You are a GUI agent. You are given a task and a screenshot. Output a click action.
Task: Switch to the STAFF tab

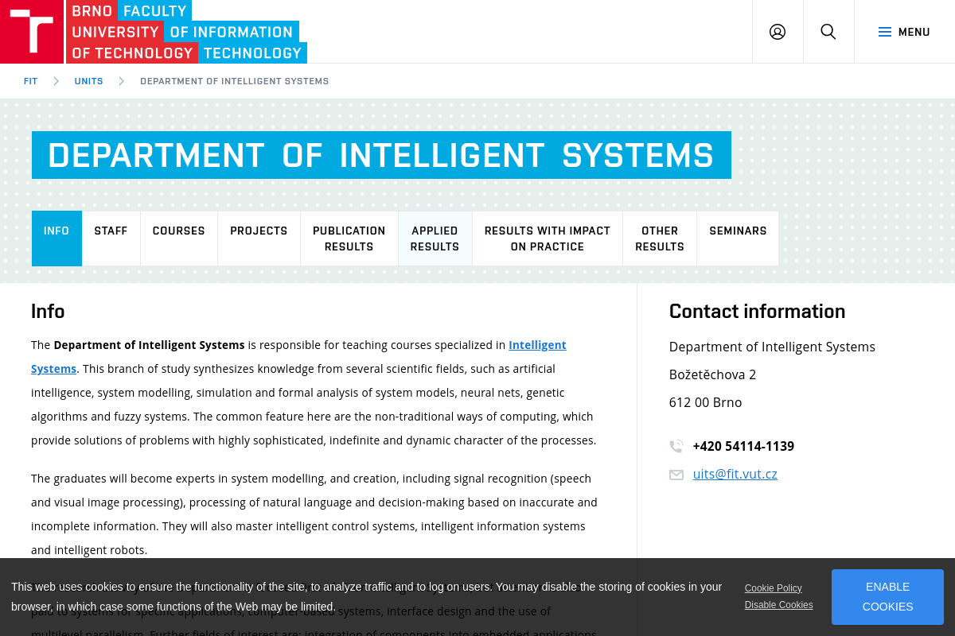pos(111,231)
